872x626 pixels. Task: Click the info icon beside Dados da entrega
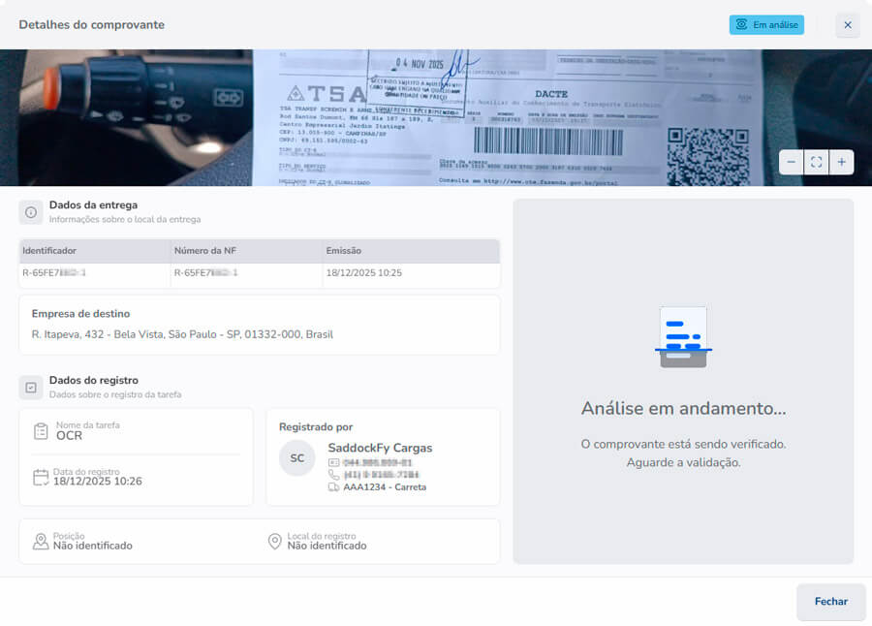point(31,212)
